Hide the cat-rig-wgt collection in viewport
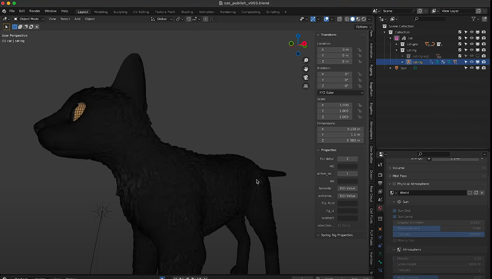This screenshot has height=279, width=492. coord(472,56)
